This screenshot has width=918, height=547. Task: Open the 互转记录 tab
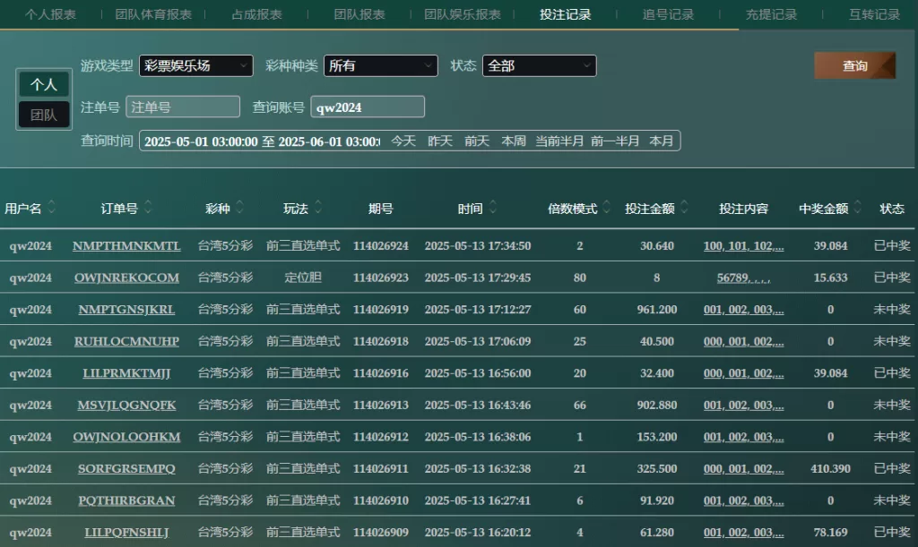point(874,14)
